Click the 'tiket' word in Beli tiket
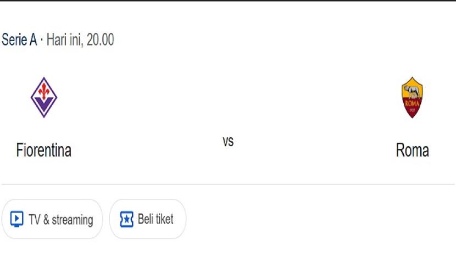 (x=164, y=219)
